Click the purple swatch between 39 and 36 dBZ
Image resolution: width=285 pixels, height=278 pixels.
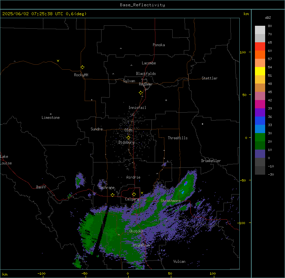(x=260, y=113)
